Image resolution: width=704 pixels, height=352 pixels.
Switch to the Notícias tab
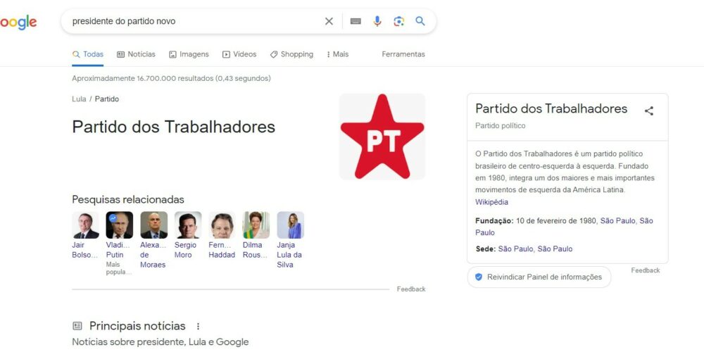(x=136, y=54)
